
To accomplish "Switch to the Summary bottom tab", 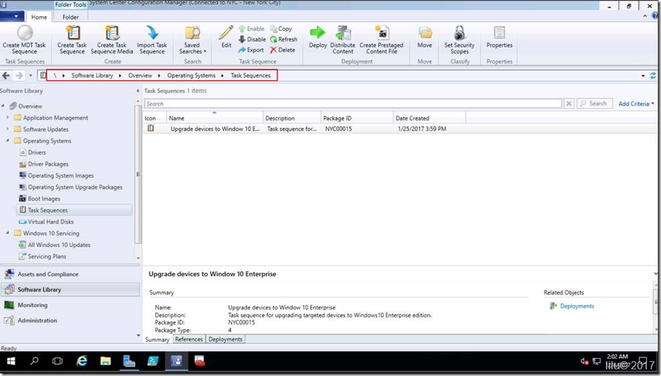I will pyautogui.click(x=157, y=339).
